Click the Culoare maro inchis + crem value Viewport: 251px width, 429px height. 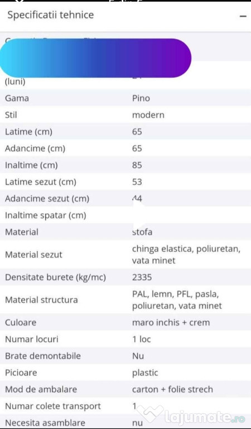coord(171,322)
